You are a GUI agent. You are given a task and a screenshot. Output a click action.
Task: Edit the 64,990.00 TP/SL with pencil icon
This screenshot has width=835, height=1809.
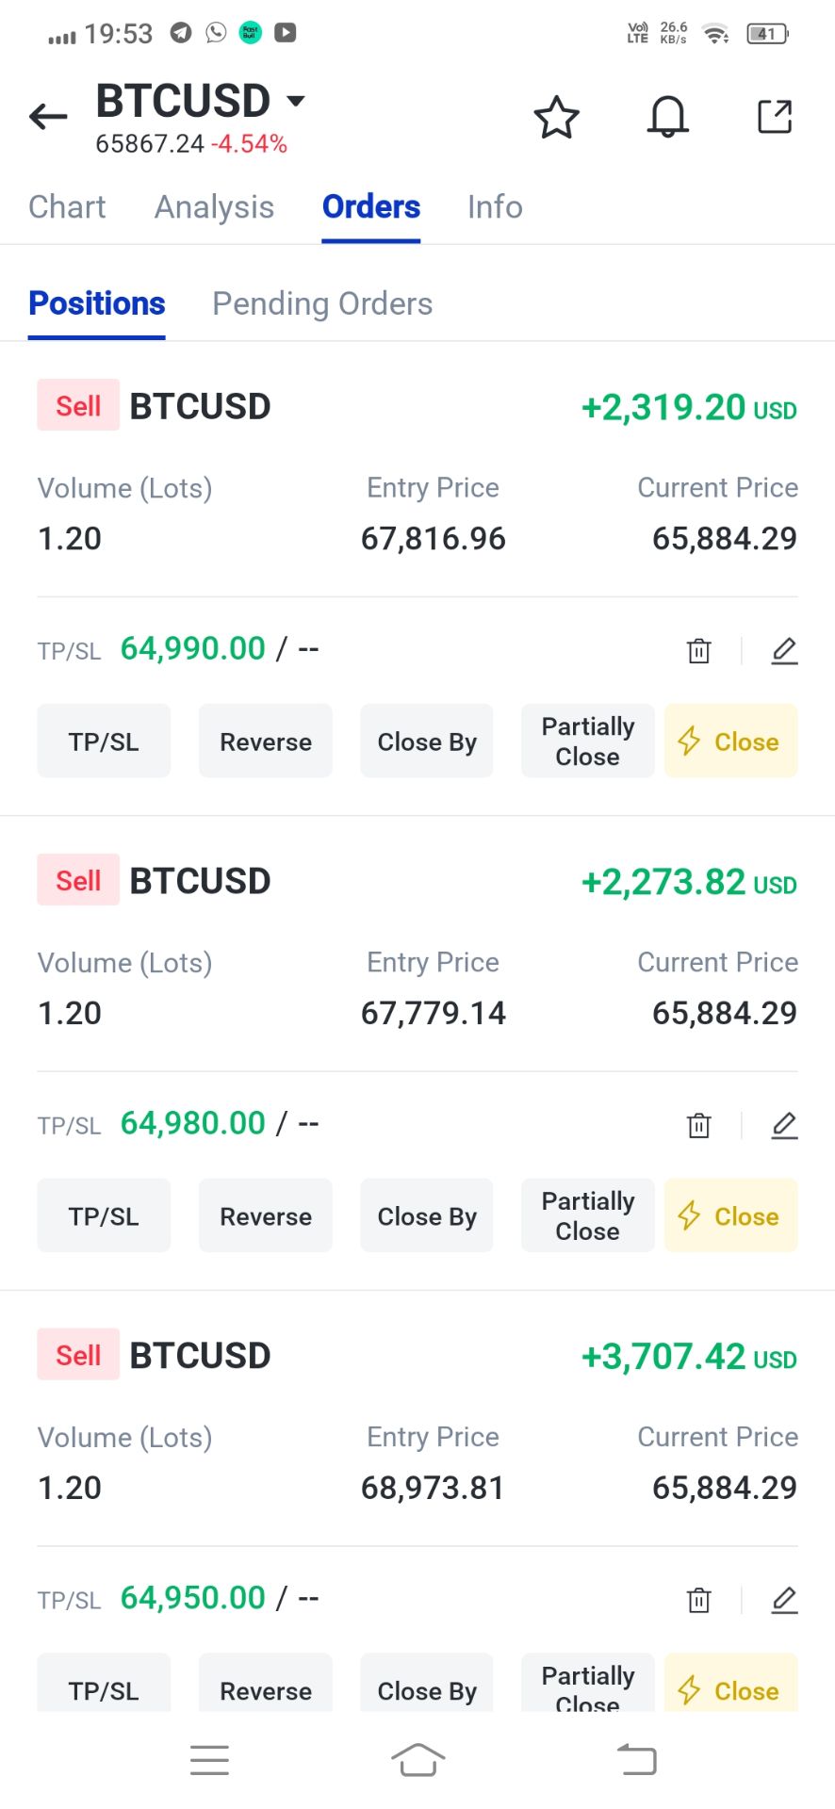coord(784,650)
